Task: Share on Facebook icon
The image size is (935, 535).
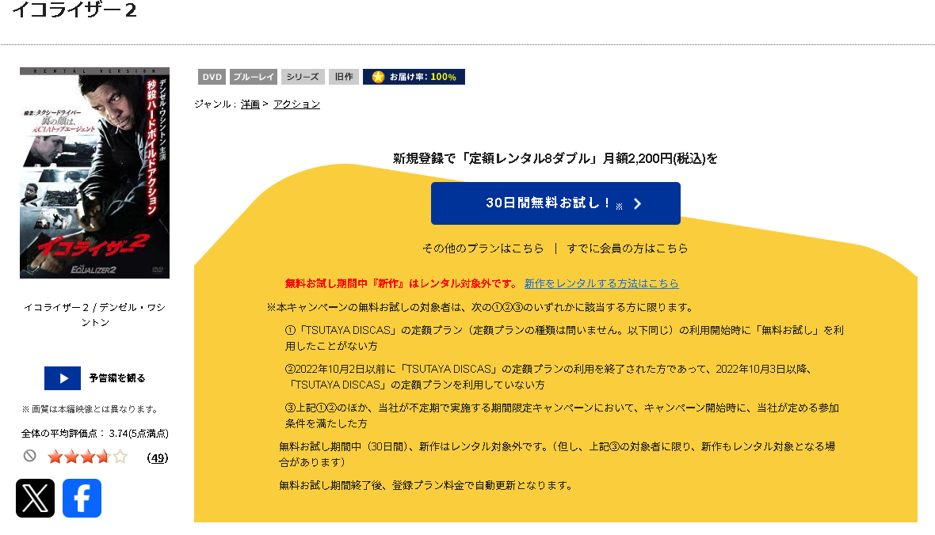Action: tap(82, 498)
